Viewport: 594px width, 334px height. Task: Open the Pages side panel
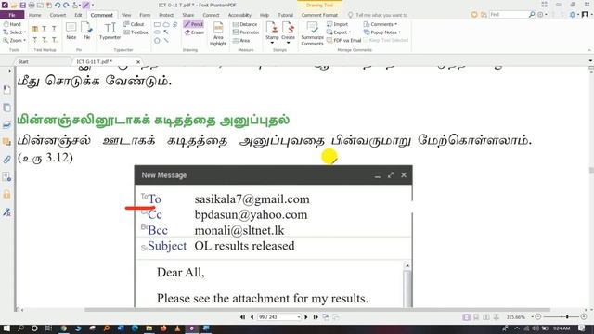6,108
